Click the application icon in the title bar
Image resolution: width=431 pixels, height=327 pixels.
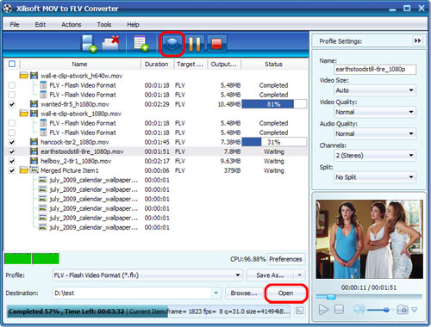(8, 8)
